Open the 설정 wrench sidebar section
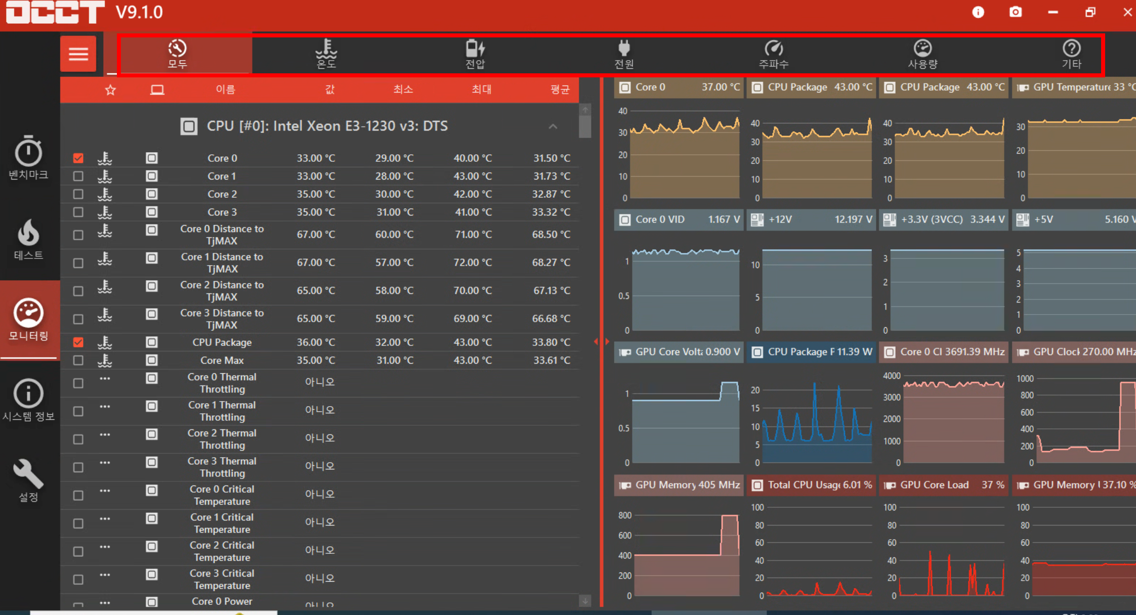Screen dimensions: 1136x615 (x=28, y=480)
